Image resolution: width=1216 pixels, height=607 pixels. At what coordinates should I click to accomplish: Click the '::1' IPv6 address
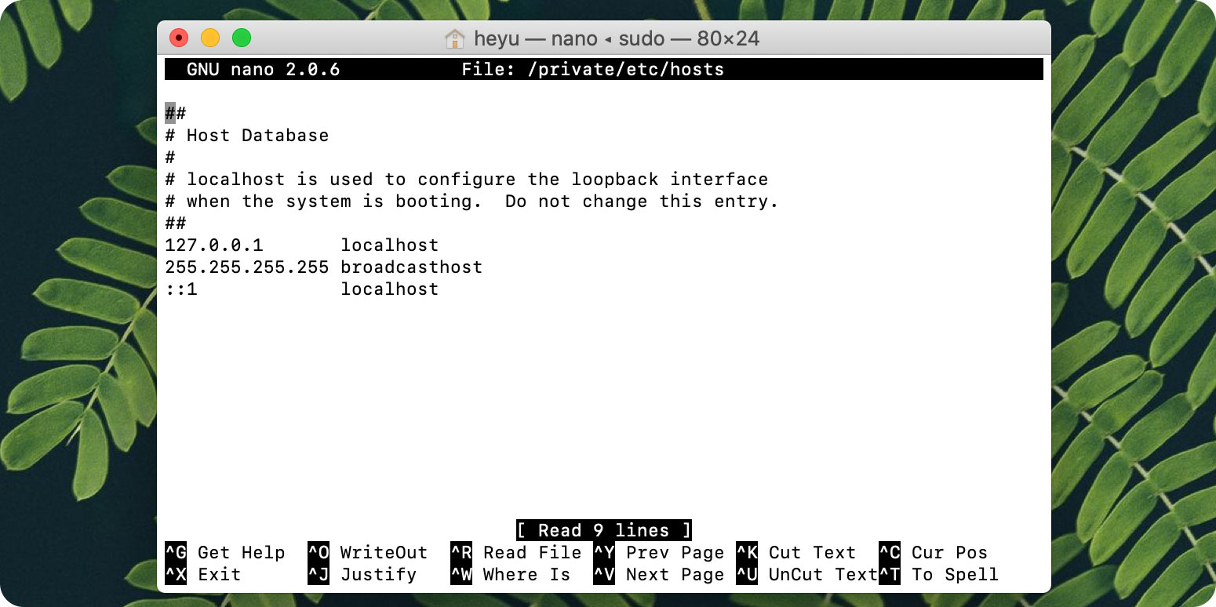[181, 289]
